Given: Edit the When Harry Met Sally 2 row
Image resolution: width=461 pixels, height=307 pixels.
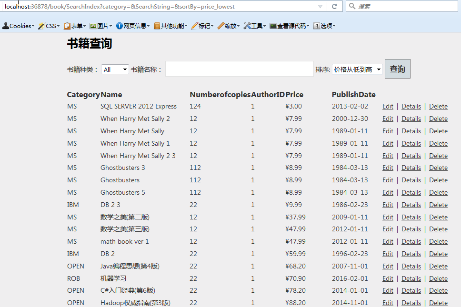Looking at the screenshot, I should coord(388,119).
